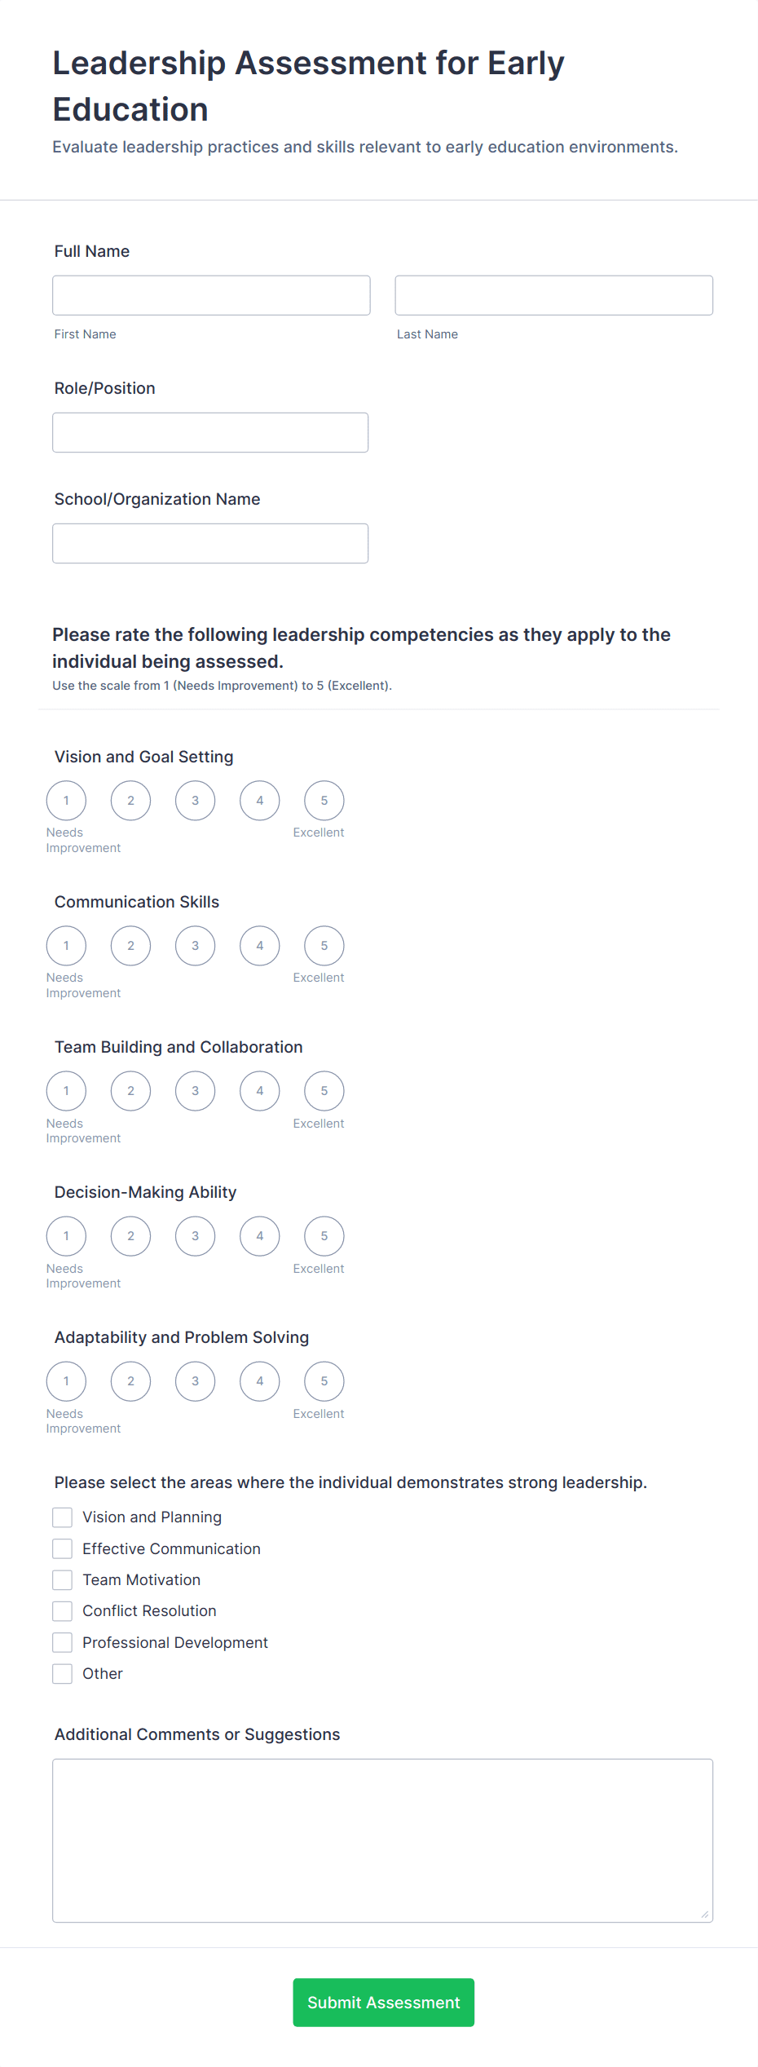The height and width of the screenshot is (2067, 758).
Task: Rate Decision-Making Ability as 3
Action: click(195, 1235)
